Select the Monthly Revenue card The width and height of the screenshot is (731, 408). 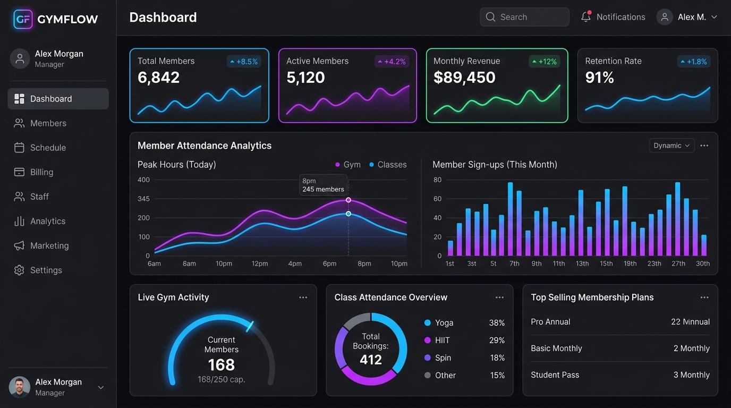[497, 86]
